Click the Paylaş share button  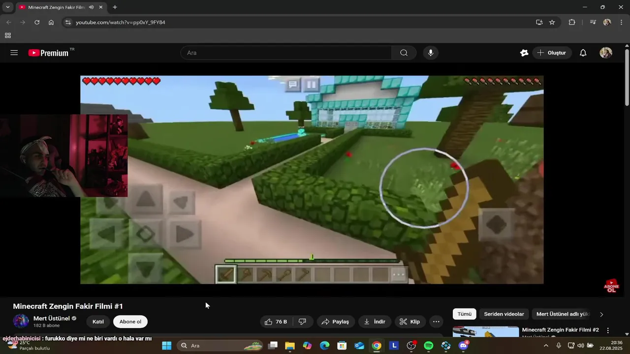pyautogui.click(x=335, y=322)
